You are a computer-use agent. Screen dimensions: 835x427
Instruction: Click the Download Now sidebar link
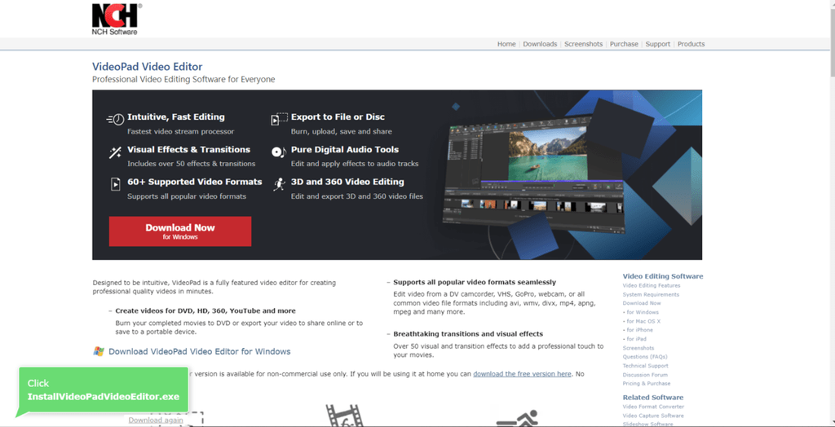coord(642,303)
